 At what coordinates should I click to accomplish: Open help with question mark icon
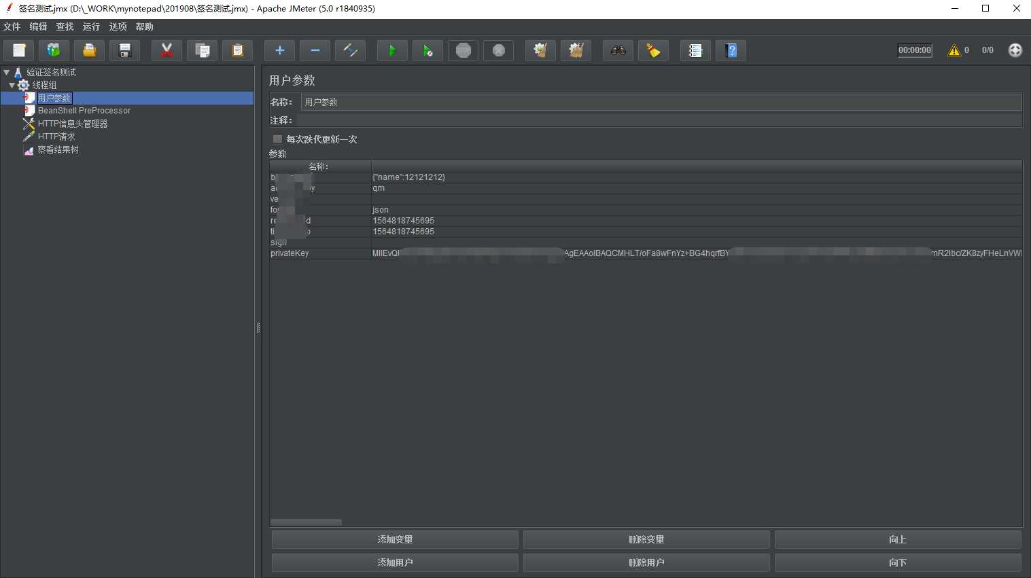tap(731, 50)
